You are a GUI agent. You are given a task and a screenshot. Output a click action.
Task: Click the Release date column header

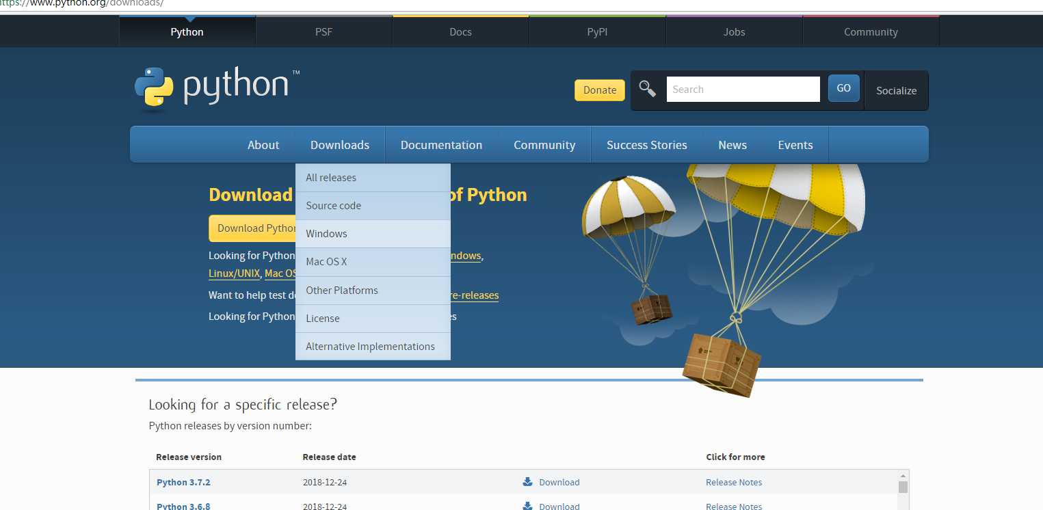tap(330, 457)
